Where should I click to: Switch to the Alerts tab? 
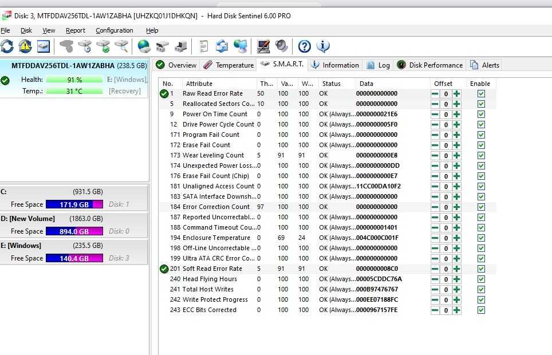pos(485,65)
